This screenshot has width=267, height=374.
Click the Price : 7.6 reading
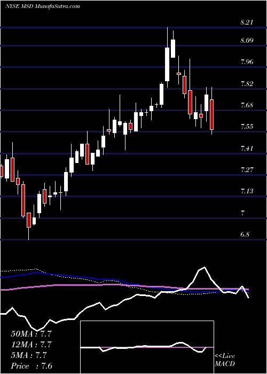pyautogui.click(x=32, y=366)
